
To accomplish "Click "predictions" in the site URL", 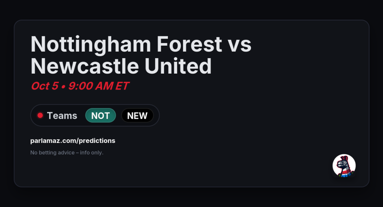I will pyautogui.click(x=97, y=141).
